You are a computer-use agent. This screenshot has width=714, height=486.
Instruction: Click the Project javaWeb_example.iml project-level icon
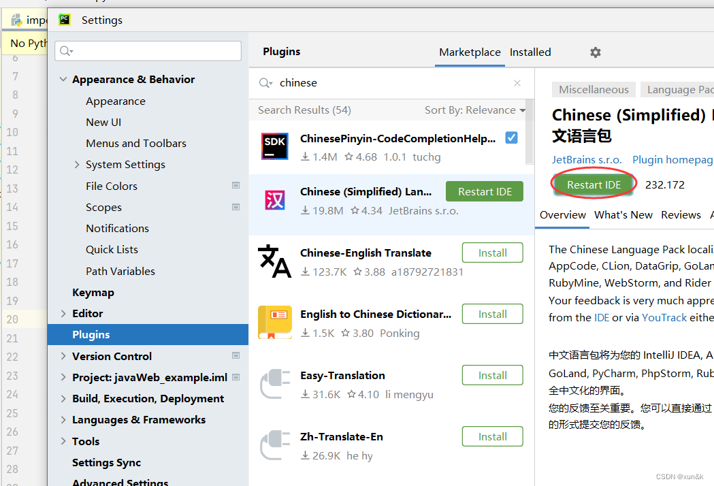[x=236, y=376]
